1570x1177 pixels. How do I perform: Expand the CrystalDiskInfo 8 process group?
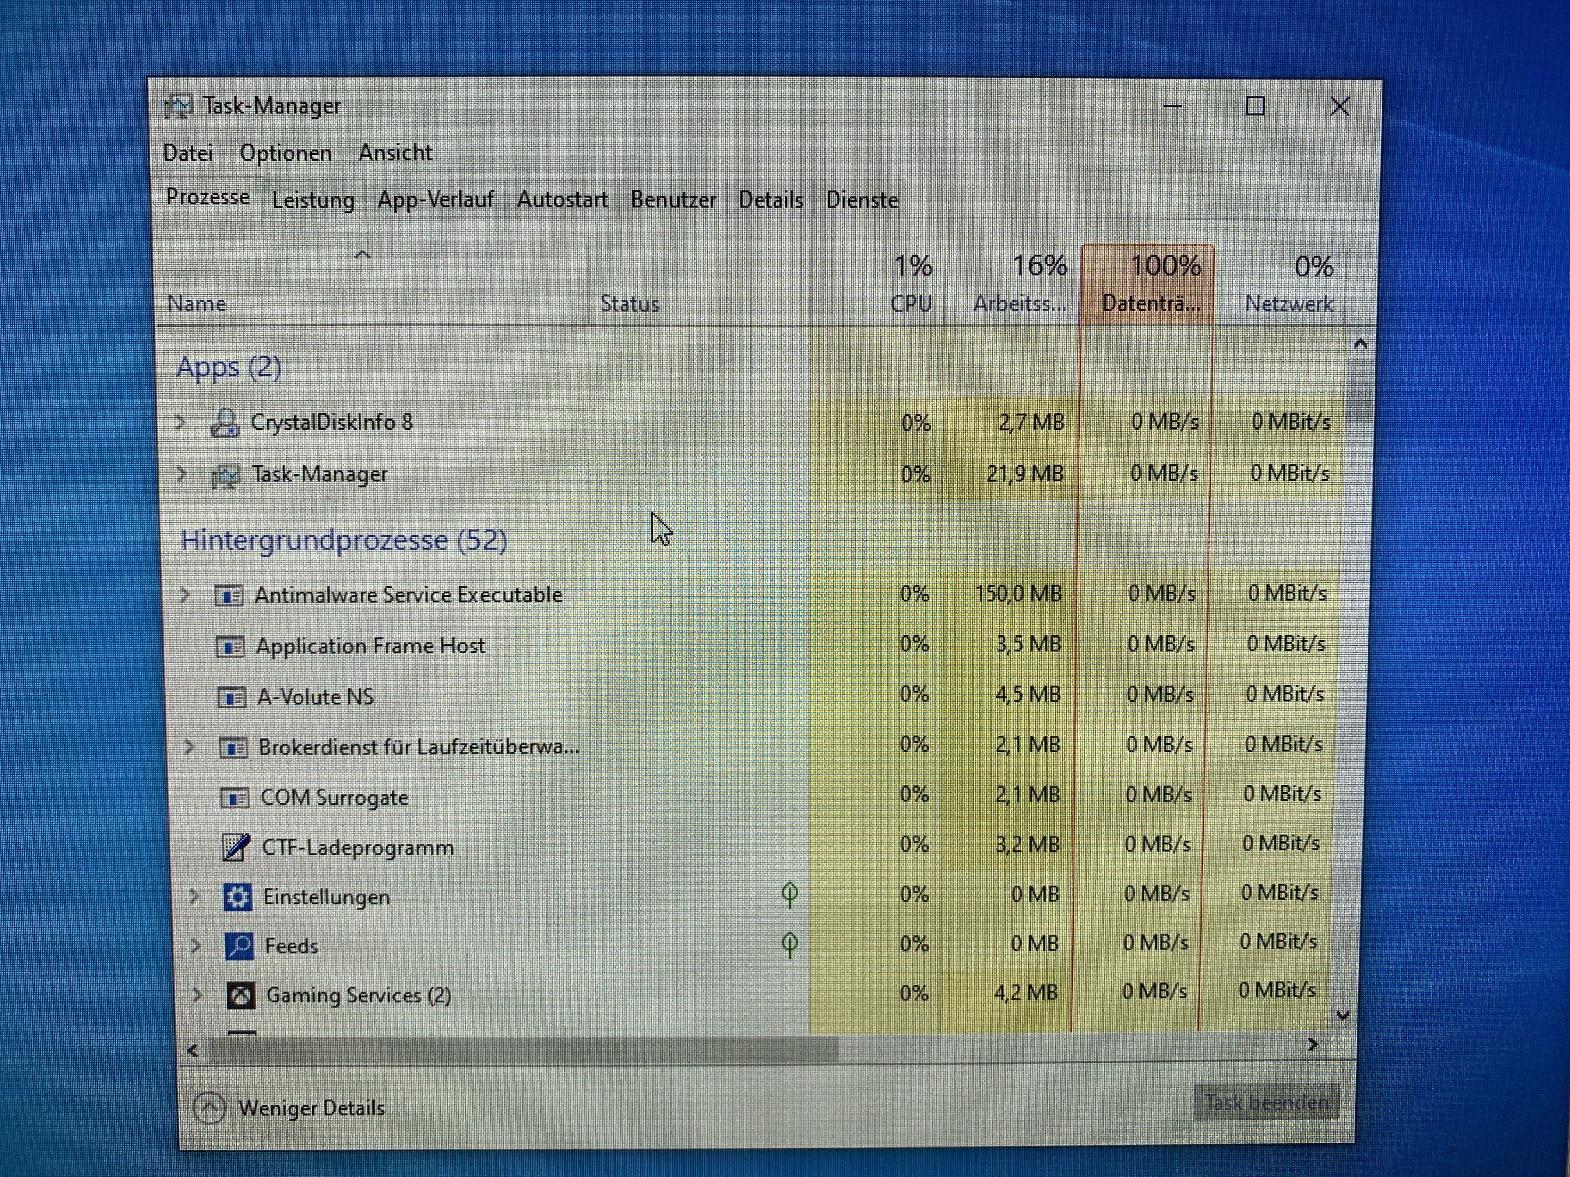tap(181, 422)
